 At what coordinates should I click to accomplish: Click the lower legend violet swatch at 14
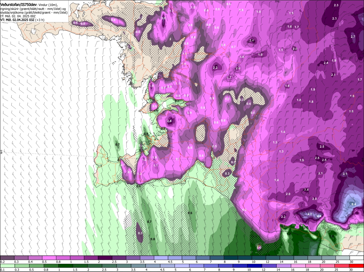[284, 265]
